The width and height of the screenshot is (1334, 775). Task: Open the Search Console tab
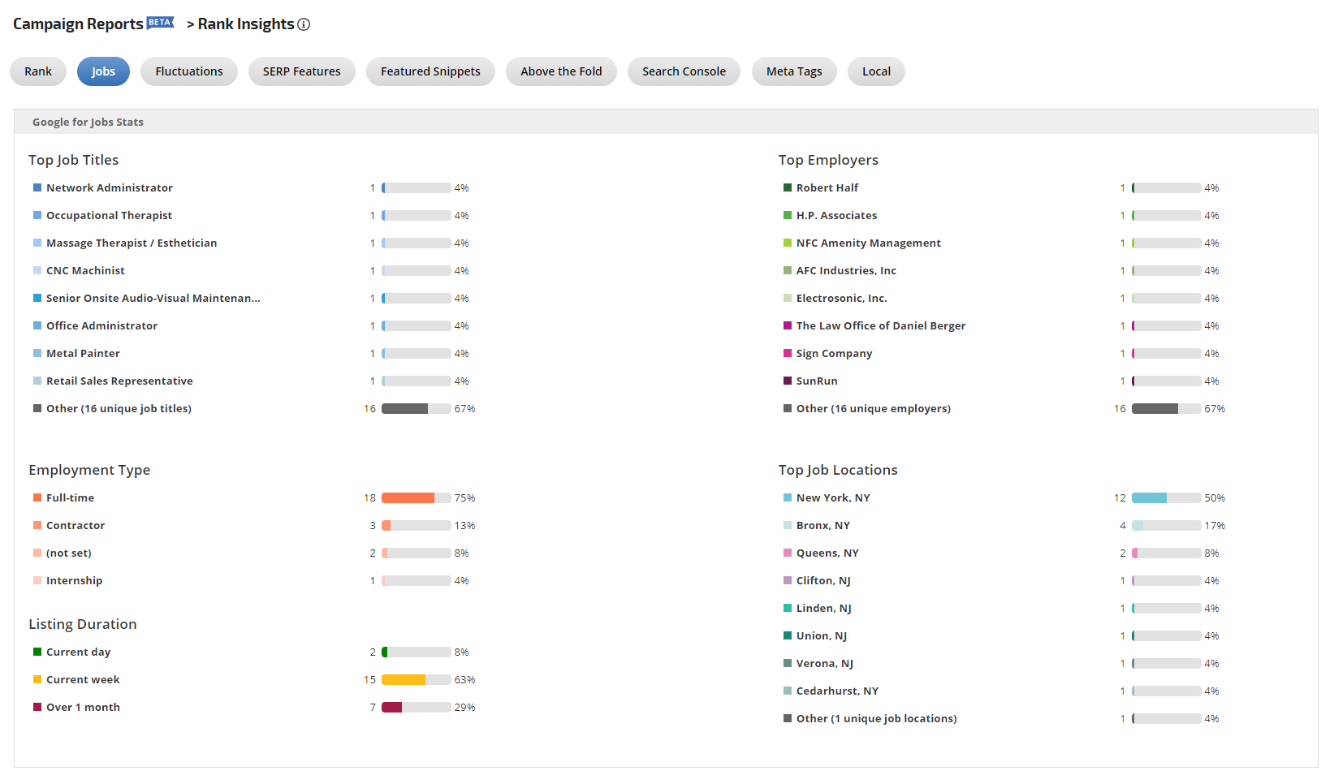click(684, 71)
